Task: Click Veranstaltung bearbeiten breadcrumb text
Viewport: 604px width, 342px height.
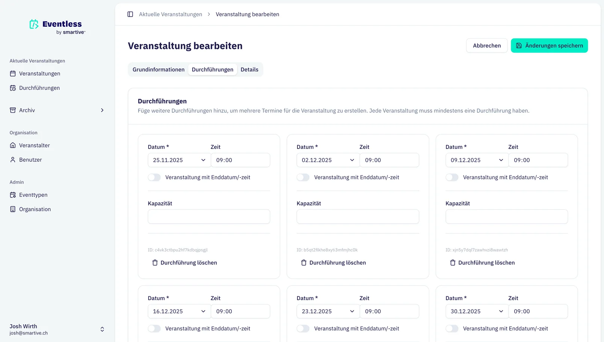Action: 248,14
